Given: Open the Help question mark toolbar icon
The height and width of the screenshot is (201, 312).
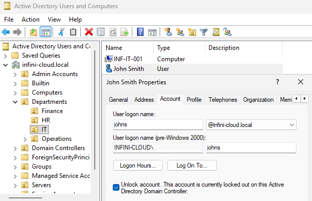Looking at the screenshot, I should point(140,32).
